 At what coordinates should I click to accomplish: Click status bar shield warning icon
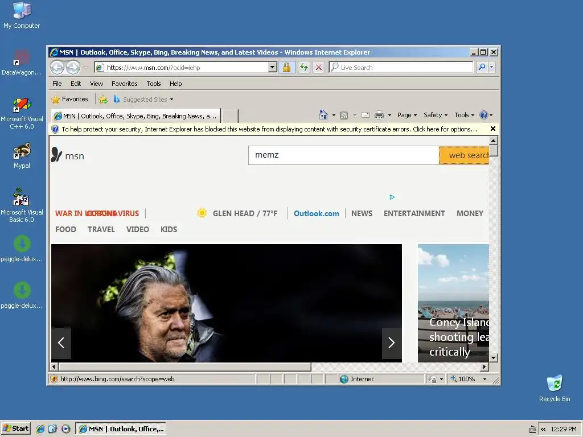(x=54, y=378)
